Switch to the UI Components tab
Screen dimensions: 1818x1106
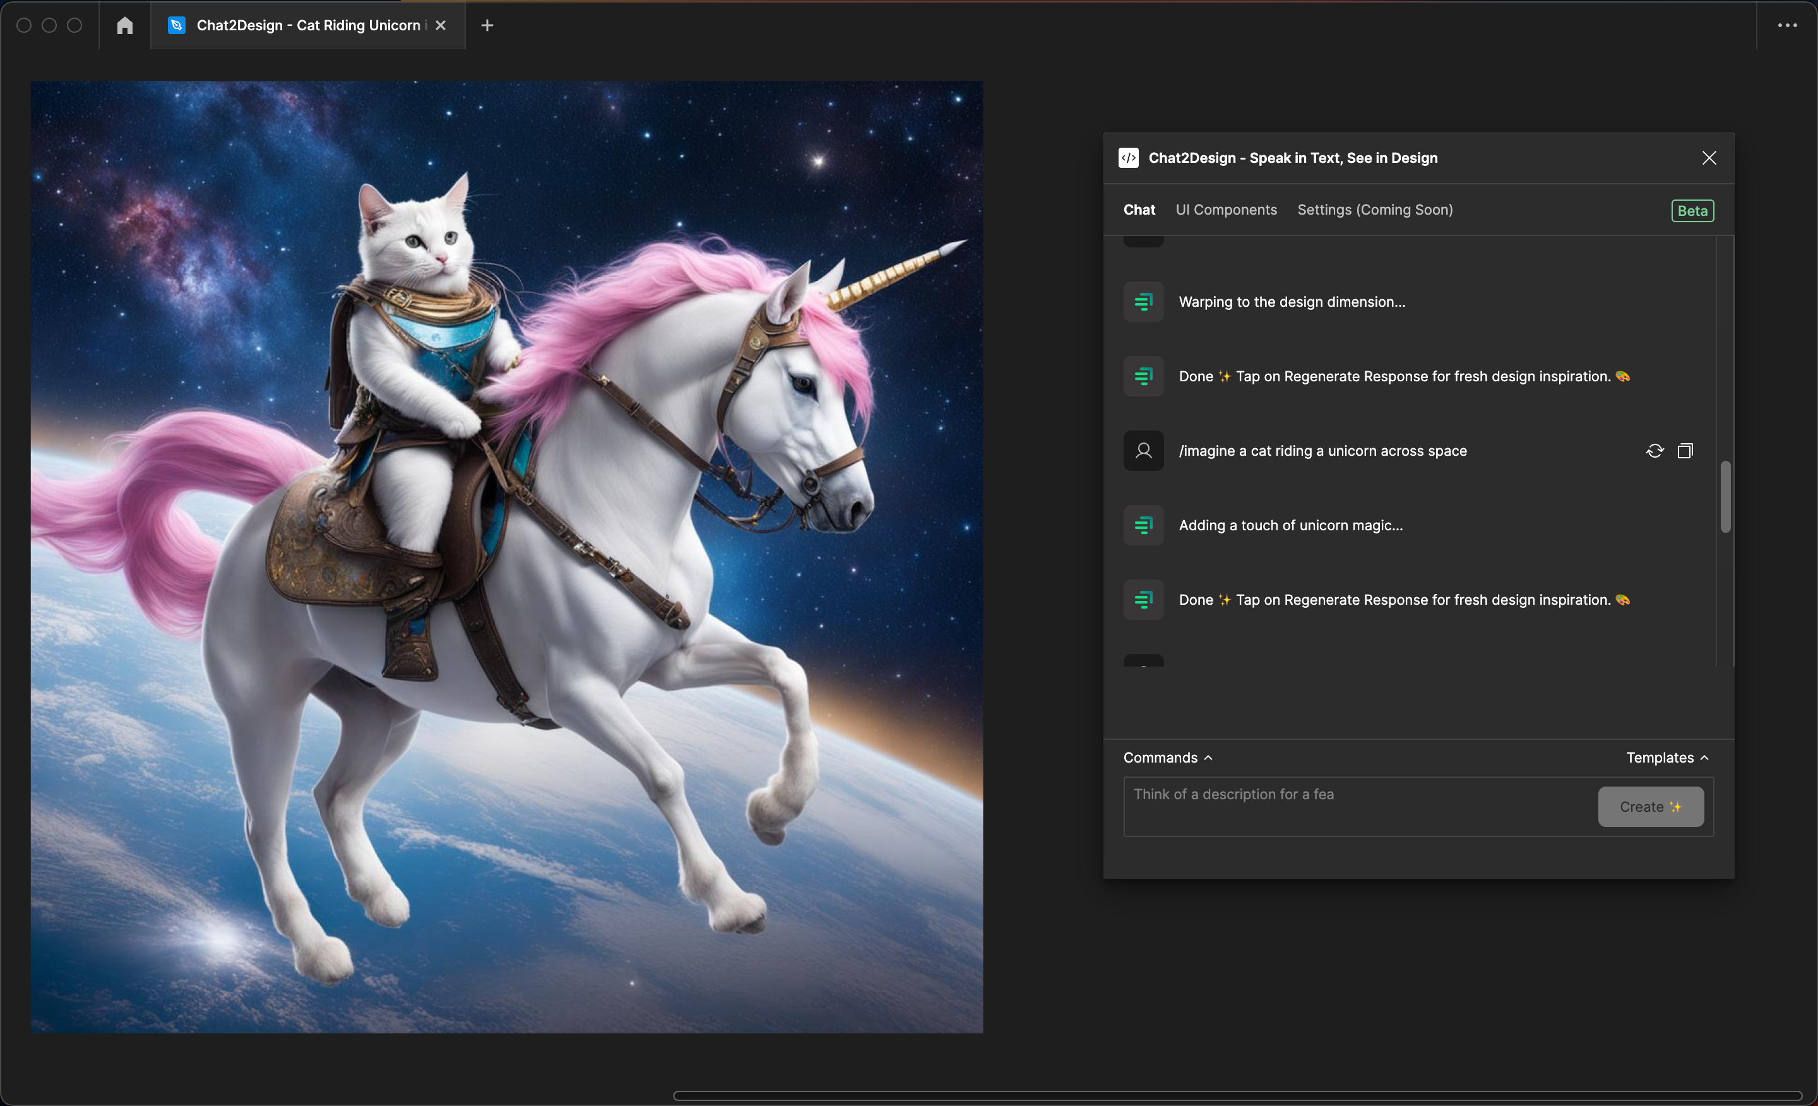click(1225, 210)
